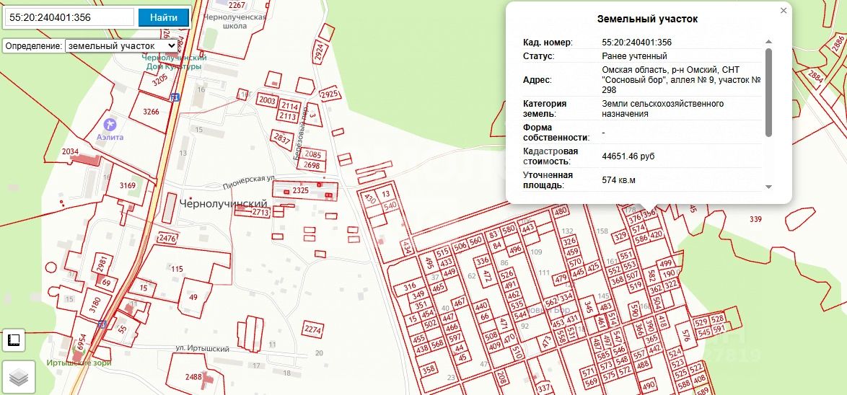Select parcel 2034 on the map
847x395 pixels.
[70, 151]
